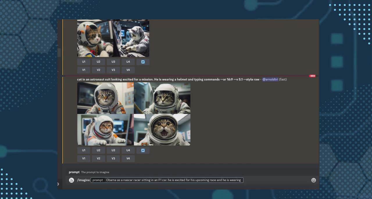
Task: Upscale image two with U2 on the bottom message
Action: pos(98,150)
